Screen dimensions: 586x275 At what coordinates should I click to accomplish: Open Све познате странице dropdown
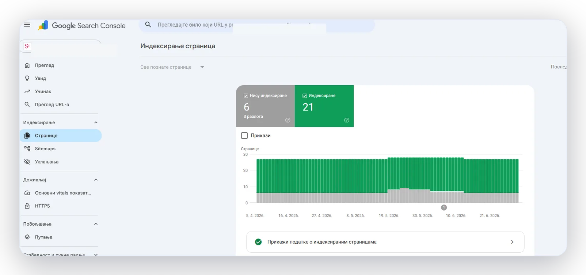pyautogui.click(x=172, y=67)
